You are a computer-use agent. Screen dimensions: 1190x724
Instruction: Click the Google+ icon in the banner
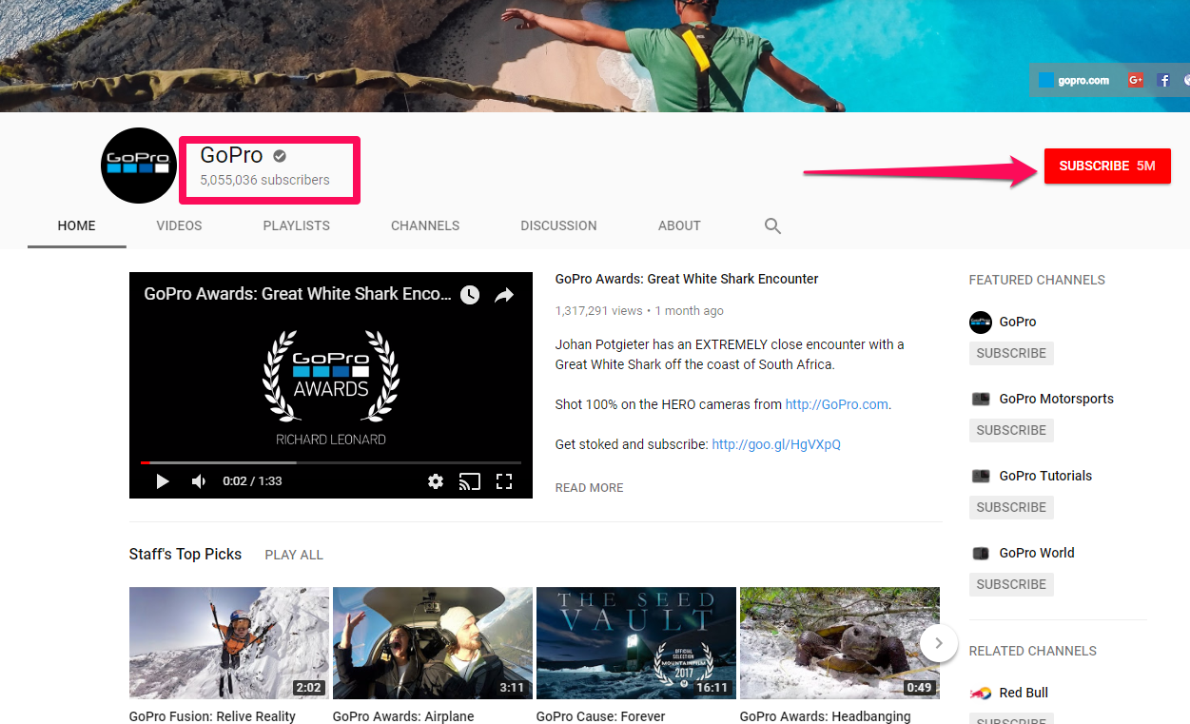click(1135, 80)
